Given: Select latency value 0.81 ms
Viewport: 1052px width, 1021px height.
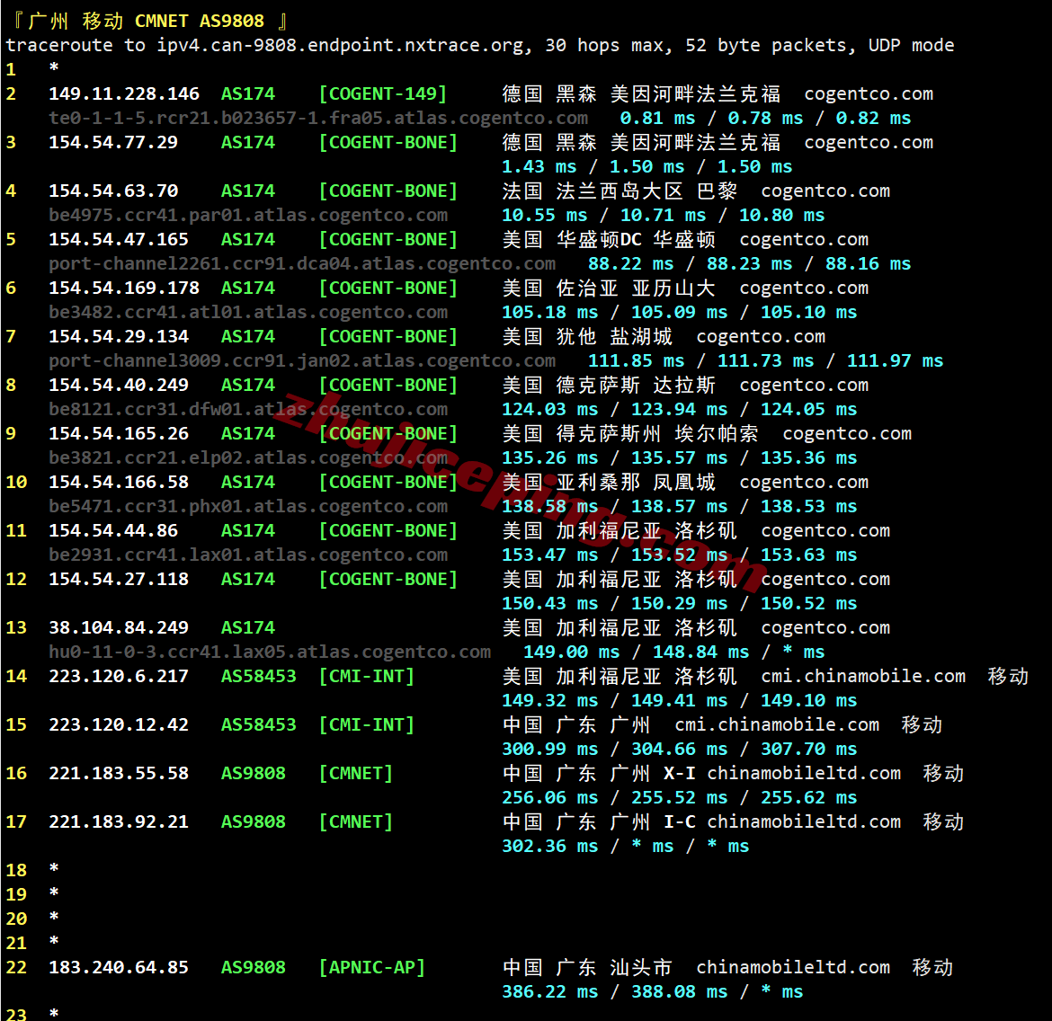Looking at the screenshot, I should point(657,118).
